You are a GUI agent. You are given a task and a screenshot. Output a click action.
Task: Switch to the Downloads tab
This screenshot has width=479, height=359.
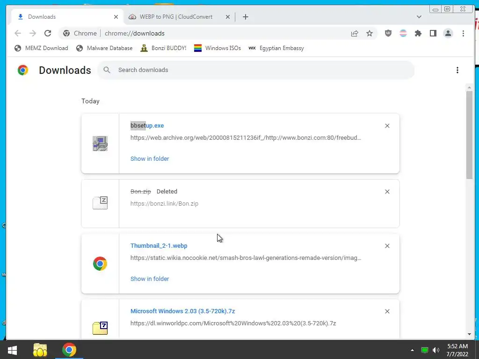point(67,17)
